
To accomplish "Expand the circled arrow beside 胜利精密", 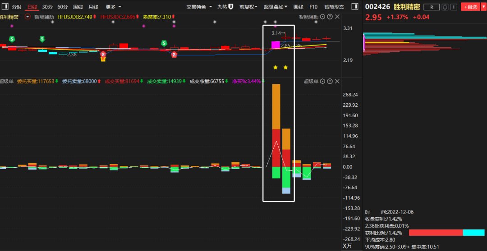I will coord(28,17).
